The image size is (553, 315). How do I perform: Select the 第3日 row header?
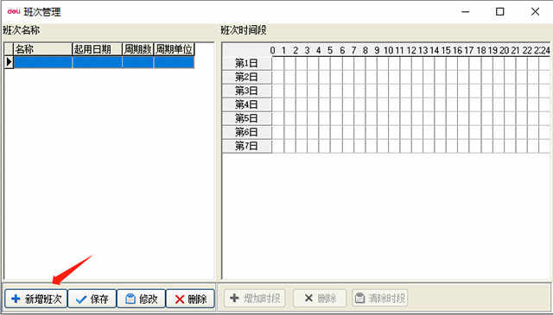(247, 91)
